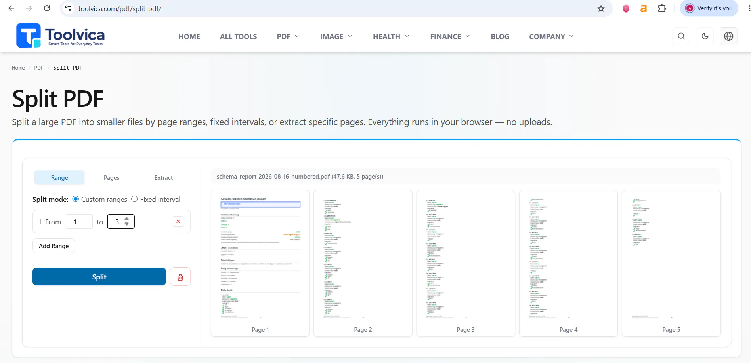This screenshot has height=363, width=751.
Task: Click the Home breadcrumb link
Action: pyautogui.click(x=18, y=68)
